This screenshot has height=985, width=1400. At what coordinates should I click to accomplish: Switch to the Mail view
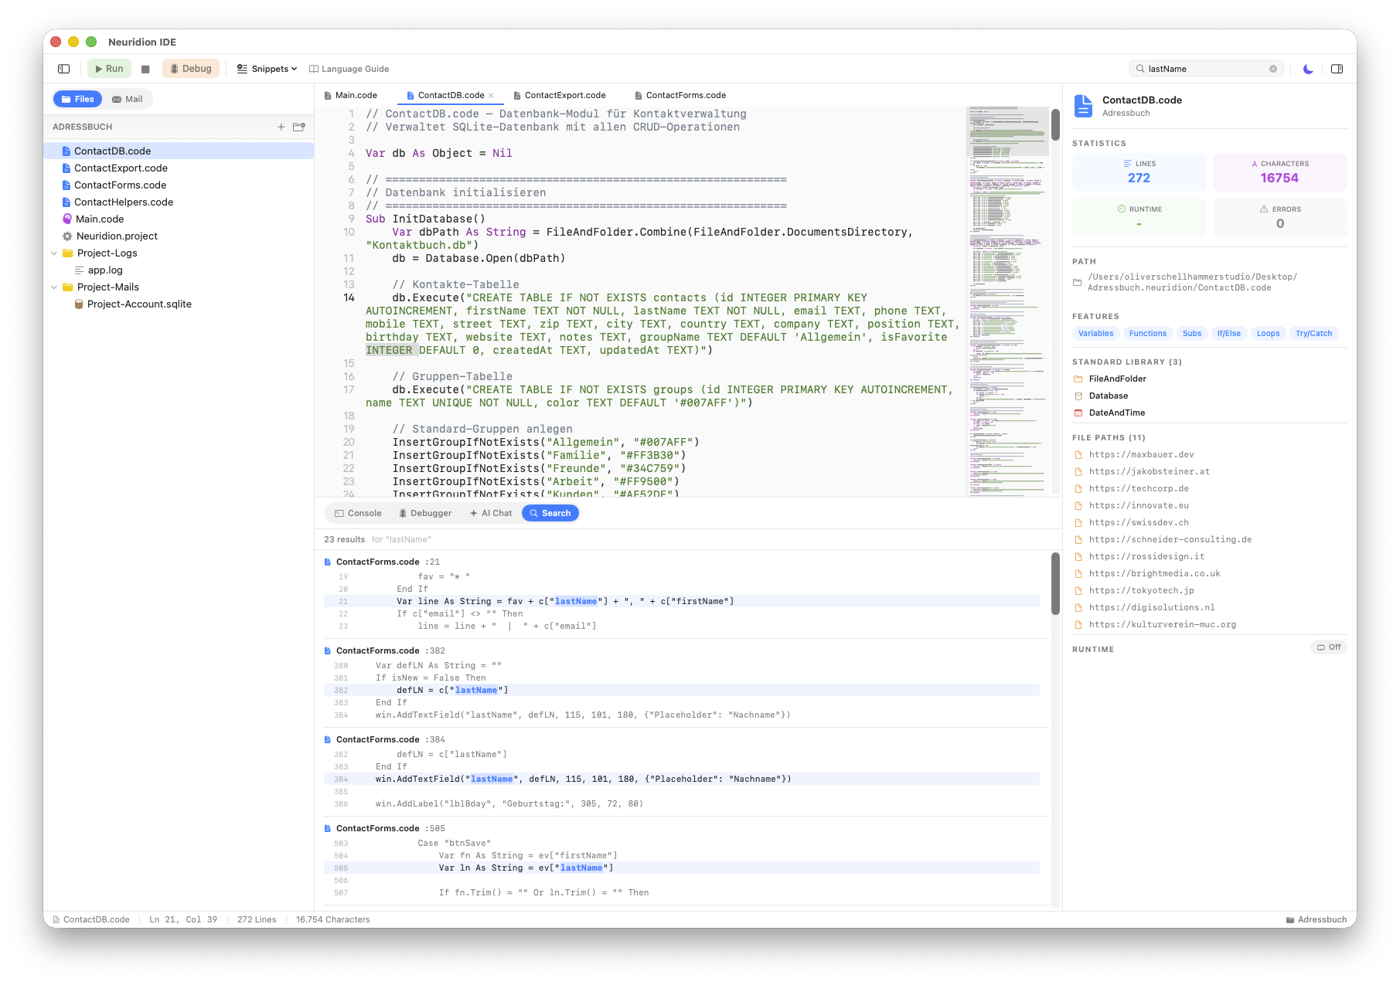click(x=127, y=99)
